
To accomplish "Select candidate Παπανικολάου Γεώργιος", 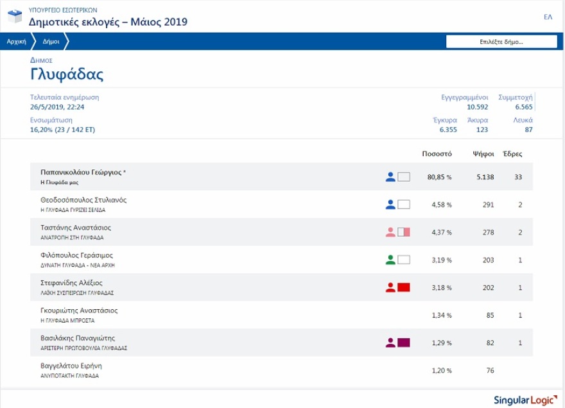I will pyautogui.click(x=83, y=173).
